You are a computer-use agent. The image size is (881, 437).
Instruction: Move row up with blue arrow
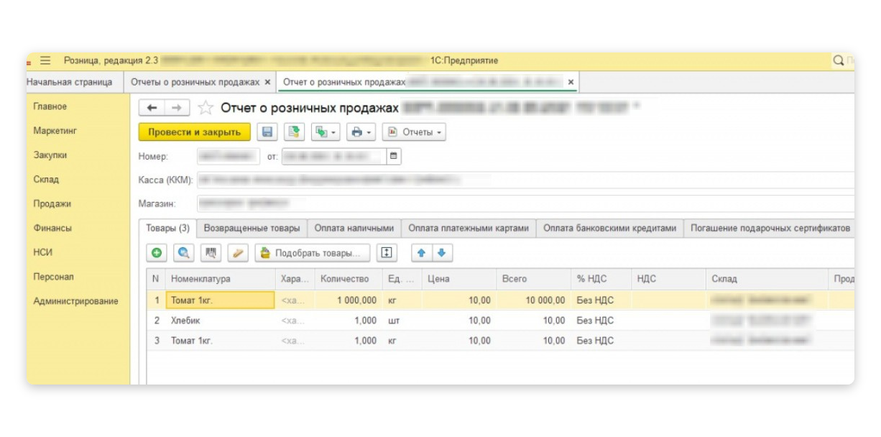pyautogui.click(x=422, y=253)
